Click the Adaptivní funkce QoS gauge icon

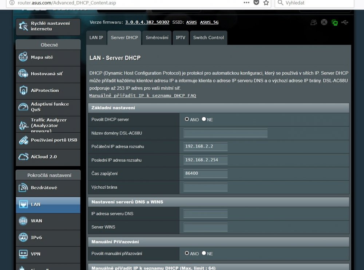23,107
